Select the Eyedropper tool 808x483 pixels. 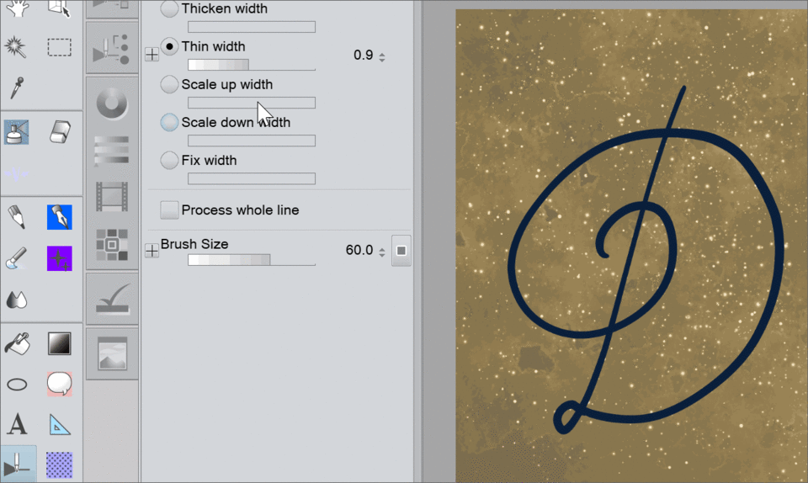[16, 88]
